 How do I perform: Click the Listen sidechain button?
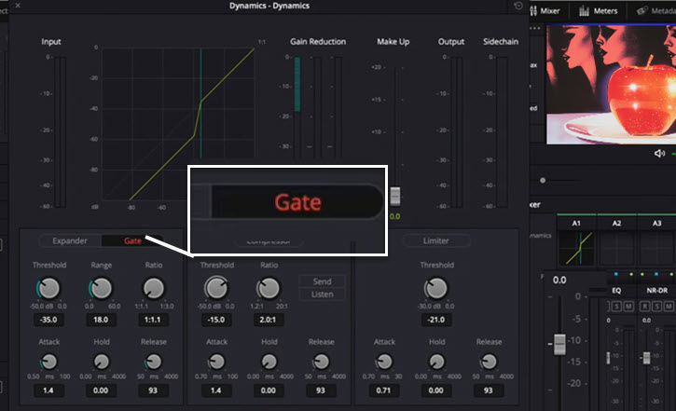tap(322, 295)
